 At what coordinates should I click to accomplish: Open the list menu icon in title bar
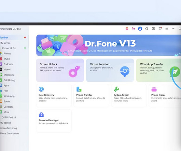coord(167,28)
